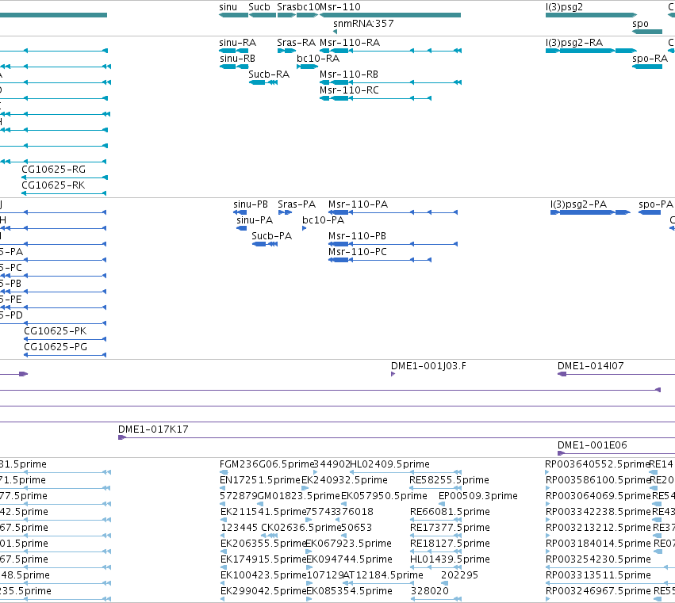Click the EK211541.5prime EST label
Viewport: 675px width, 603px height.
pyautogui.click(x=263, y=512)
